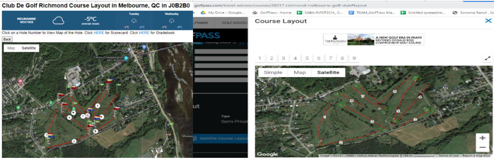
Task: Click hole 1 label on right course map
Action: [324, 117]
